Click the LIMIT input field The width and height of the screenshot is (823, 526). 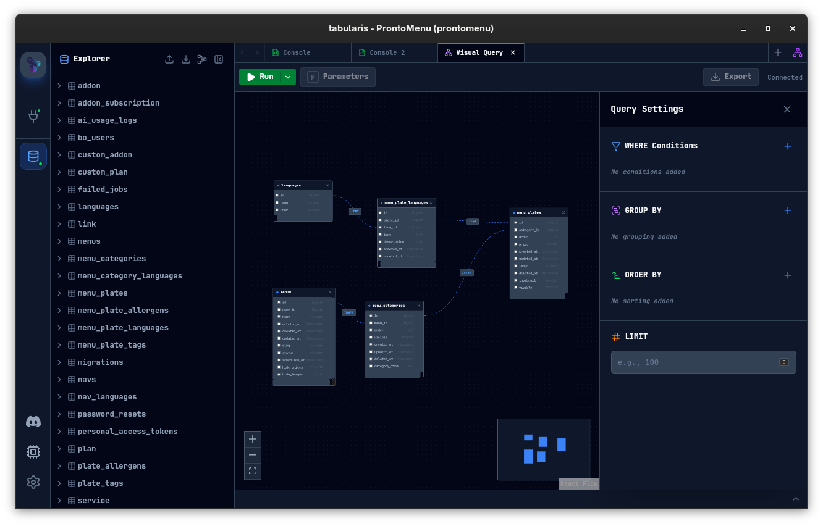[692, 362]
